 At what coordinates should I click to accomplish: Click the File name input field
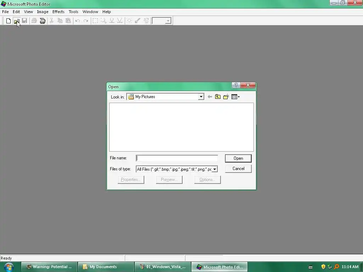[x=177, y=158]
